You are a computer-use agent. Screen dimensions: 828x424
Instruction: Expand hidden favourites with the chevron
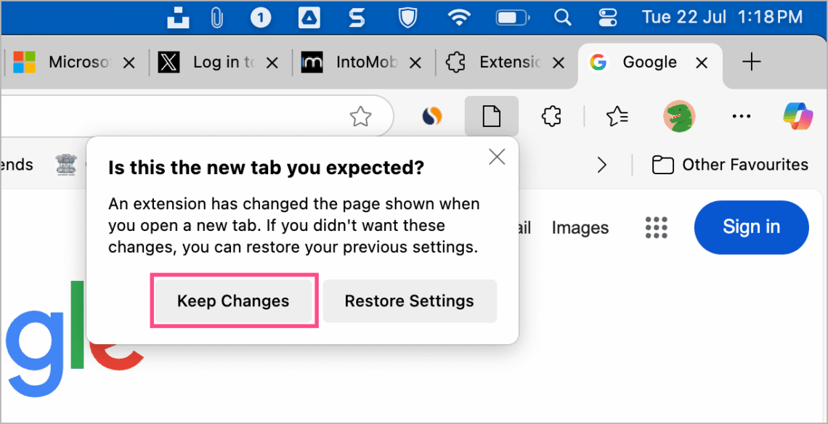[x=602, y=165]
